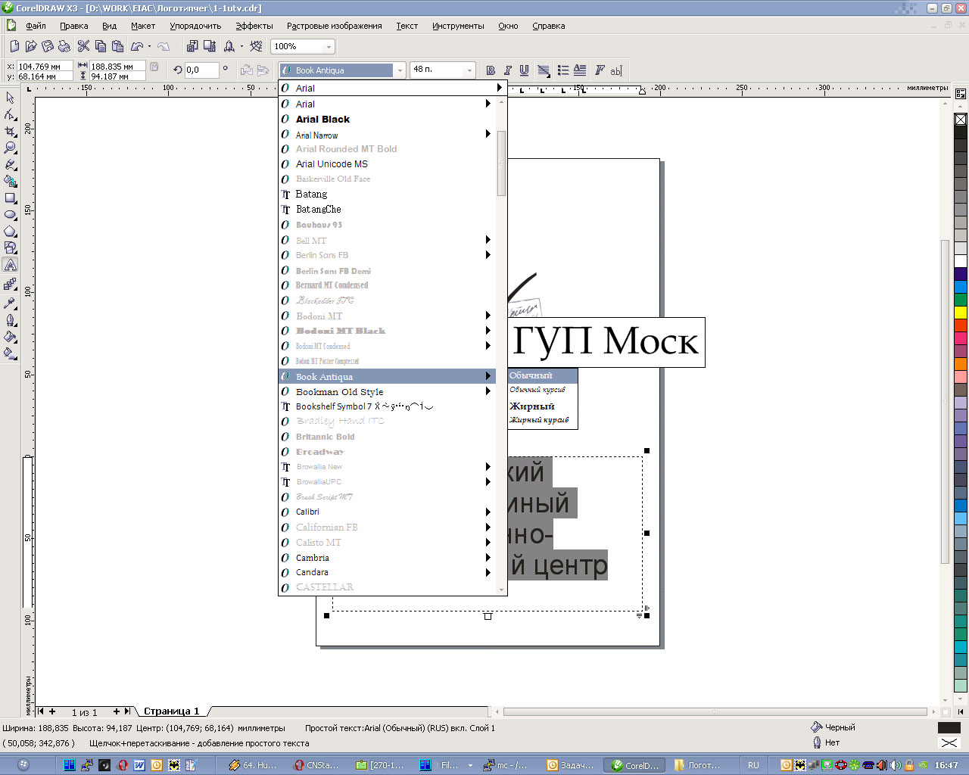Select the Rectangle tool
The height and width of the screenshot is (775, 969).
pos(10,198)
